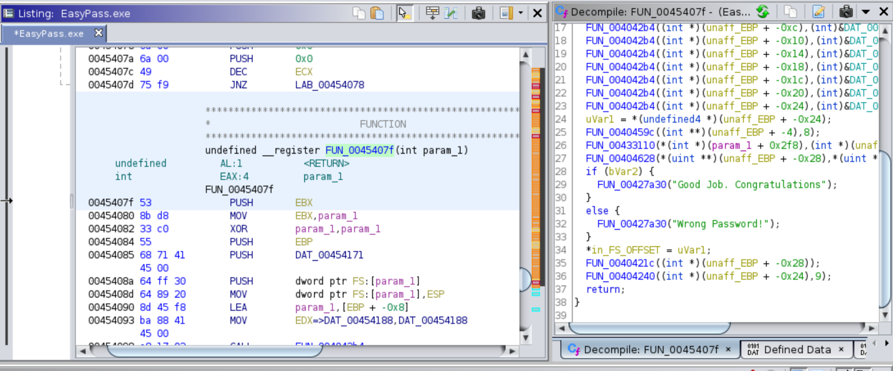
Task: Click LAB_00454078 jump target reference
Action: click(330, 85)
